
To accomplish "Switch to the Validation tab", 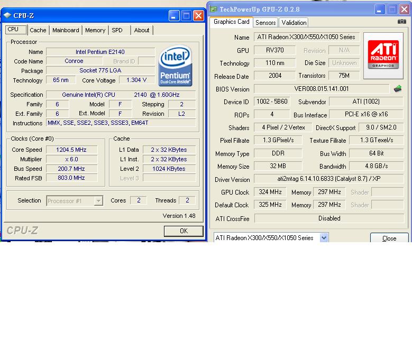I will 294,22.
